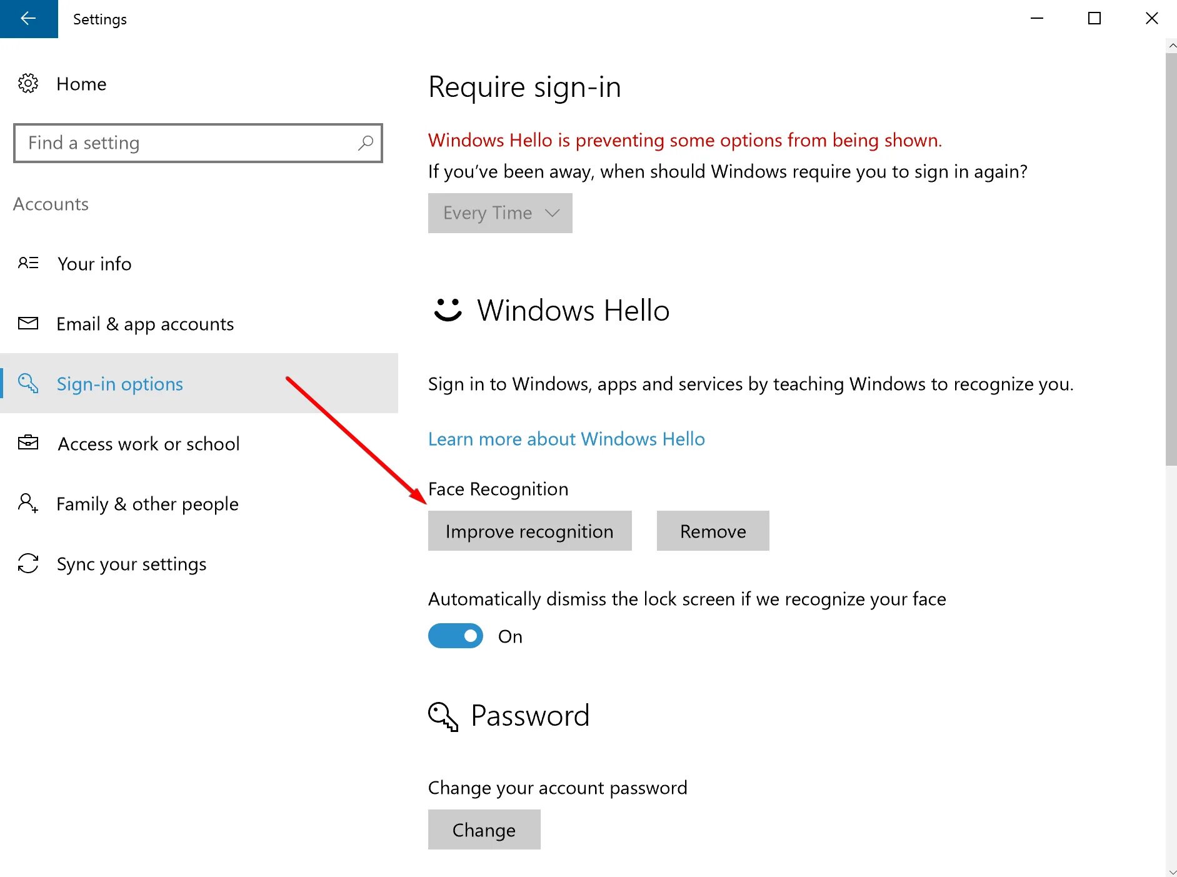Screen dimensions: 1177x877
Task: Click the Sync your settings icon
Action: (28, 563)
